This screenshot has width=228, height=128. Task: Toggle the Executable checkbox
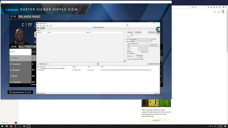(x=142, y=52)
